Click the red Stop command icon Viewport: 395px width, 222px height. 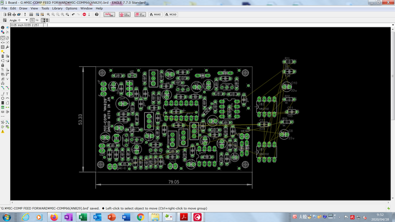click(84, 14)
